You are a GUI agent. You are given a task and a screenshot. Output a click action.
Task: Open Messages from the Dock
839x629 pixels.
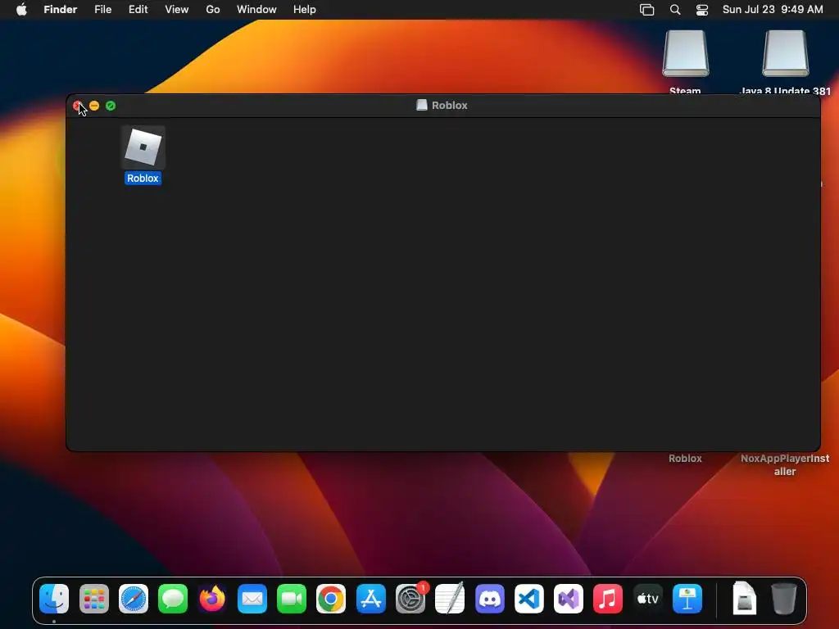pos(173,599)
